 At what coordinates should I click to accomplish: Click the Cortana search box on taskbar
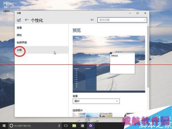[35, 126]
